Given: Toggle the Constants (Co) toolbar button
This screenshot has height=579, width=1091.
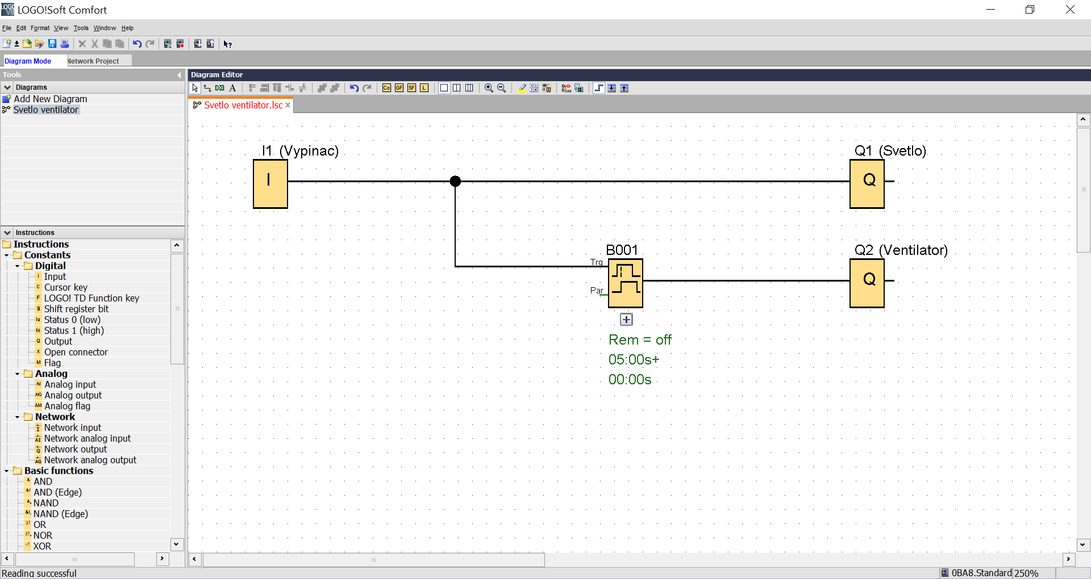Looking at the screenshot, I should [x=386, y=88].
